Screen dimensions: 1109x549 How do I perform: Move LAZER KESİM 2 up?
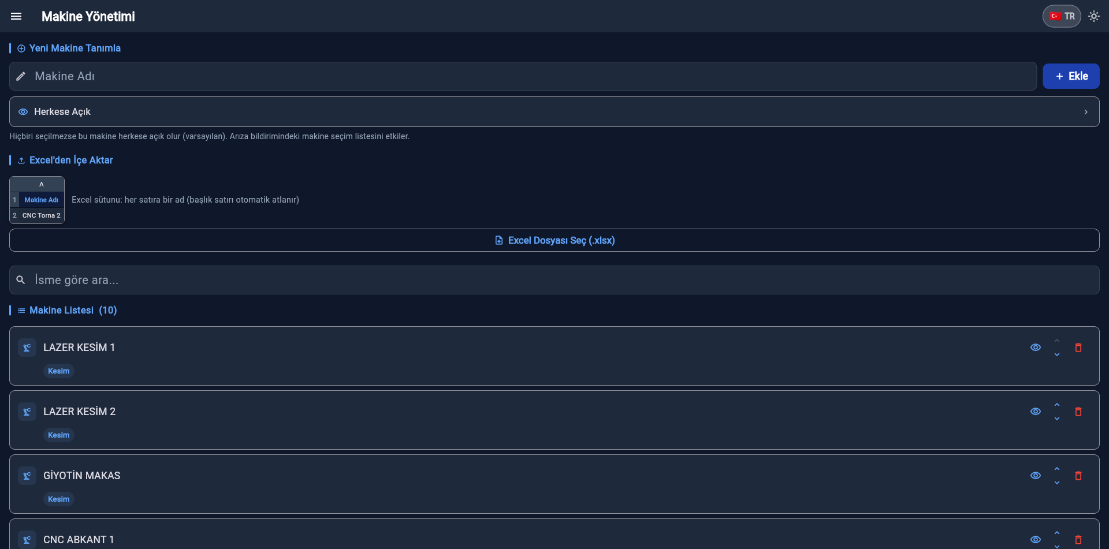click(1057, 405)
